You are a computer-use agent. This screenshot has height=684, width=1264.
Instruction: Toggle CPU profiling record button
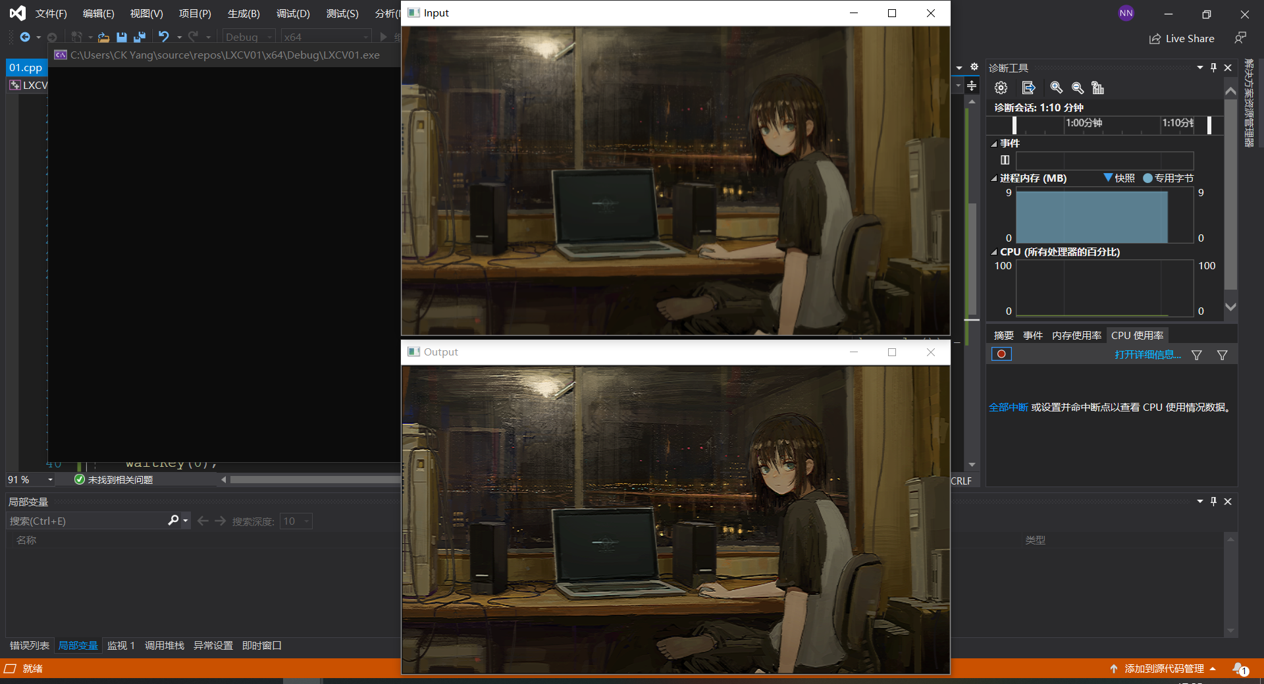tap(1001, 354)
